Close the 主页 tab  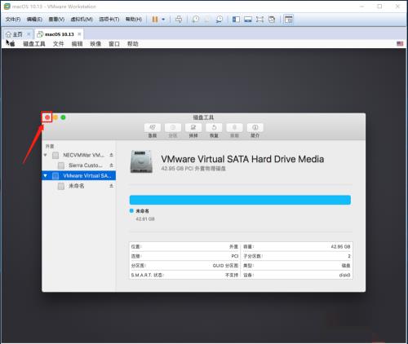[29, 34]
